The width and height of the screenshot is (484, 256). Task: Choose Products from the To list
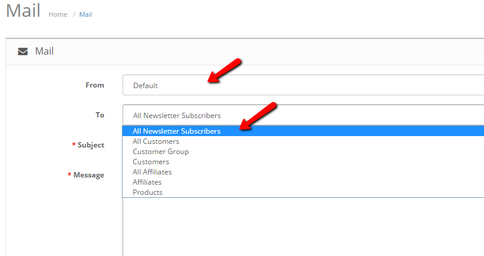148,192
